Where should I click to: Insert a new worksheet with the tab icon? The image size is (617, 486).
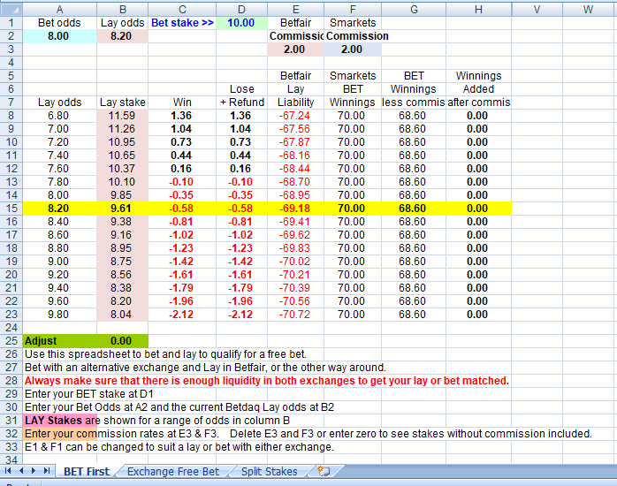[x=324, y=471]
